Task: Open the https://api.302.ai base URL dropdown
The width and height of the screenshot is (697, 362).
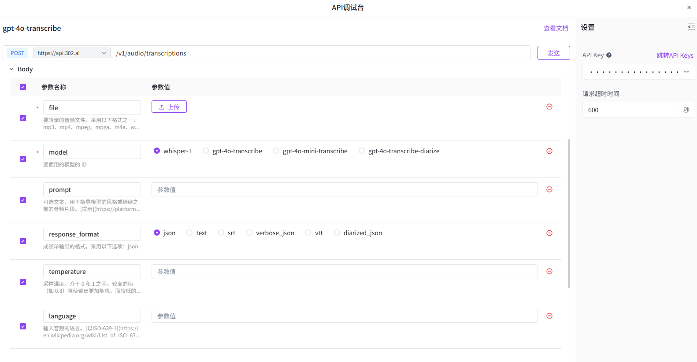Action: [x=72, y=53]
